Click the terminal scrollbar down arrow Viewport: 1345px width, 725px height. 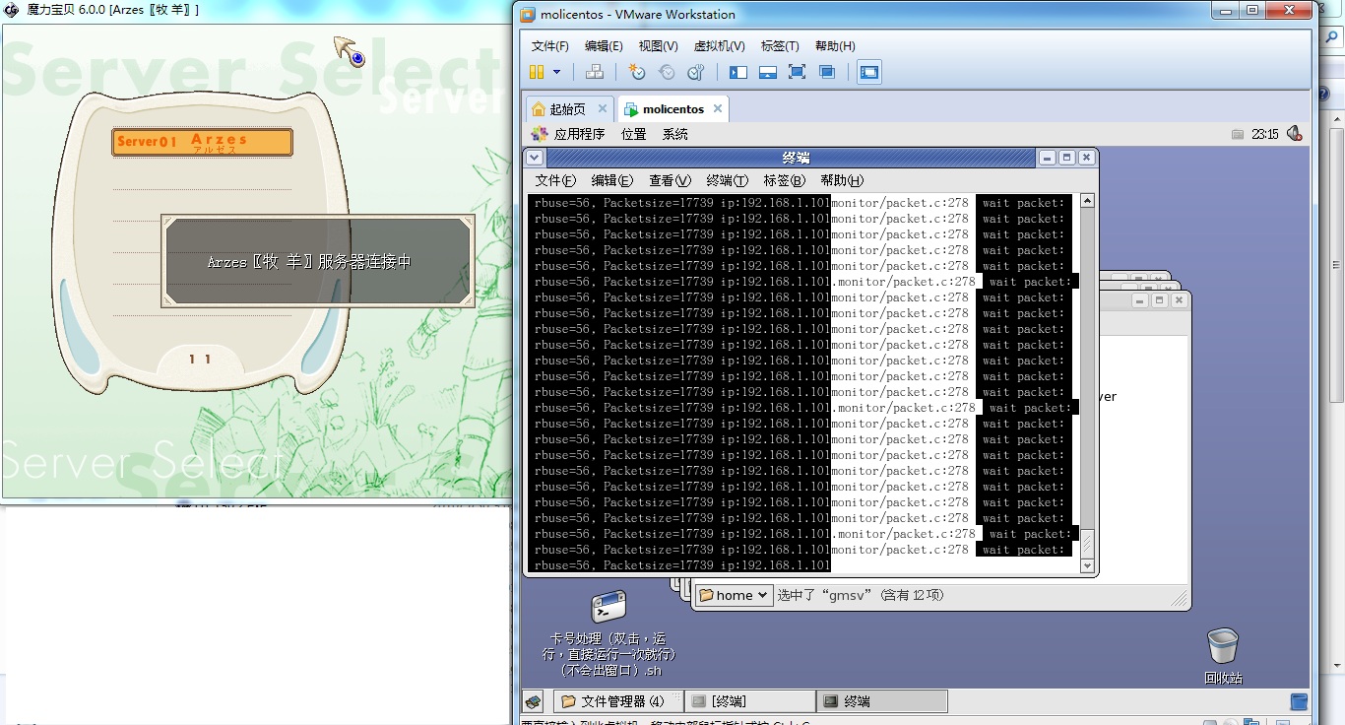tap(1087, 566)
